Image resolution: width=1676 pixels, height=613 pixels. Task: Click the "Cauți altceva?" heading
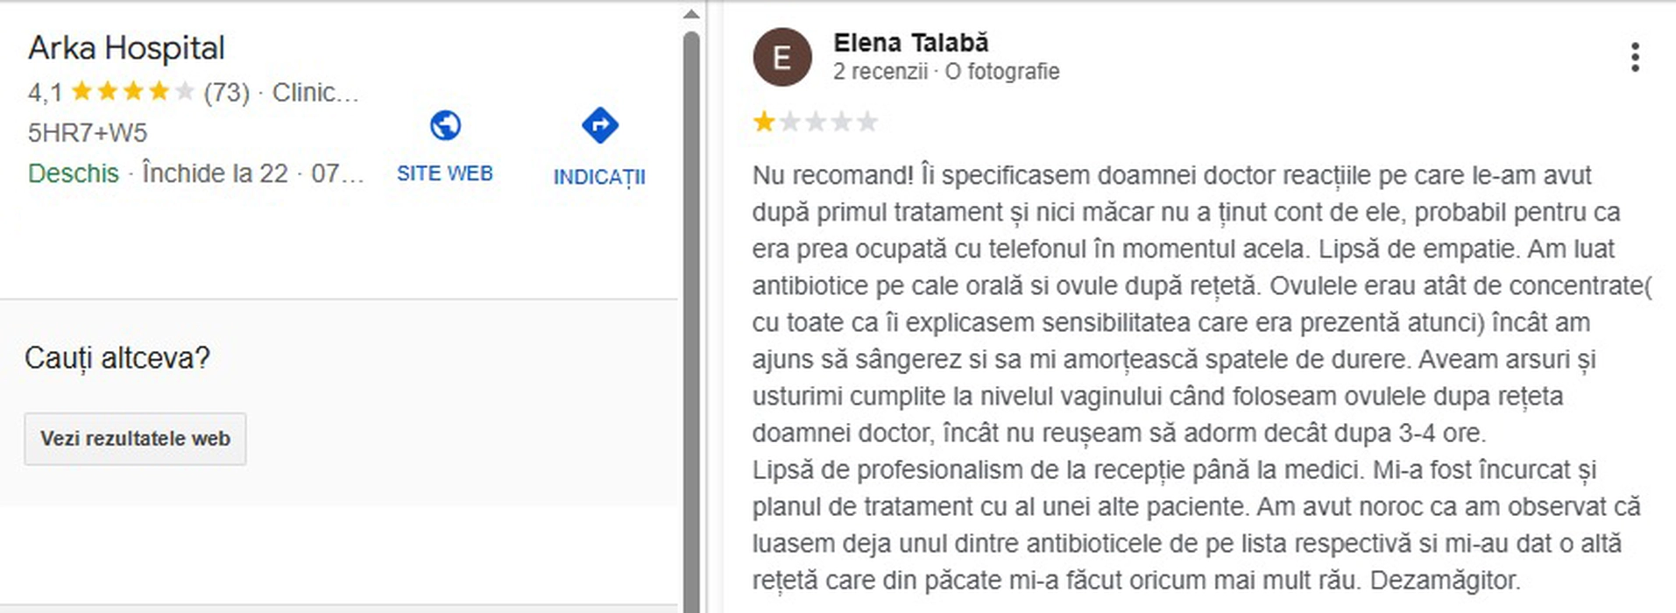(117, 358)
